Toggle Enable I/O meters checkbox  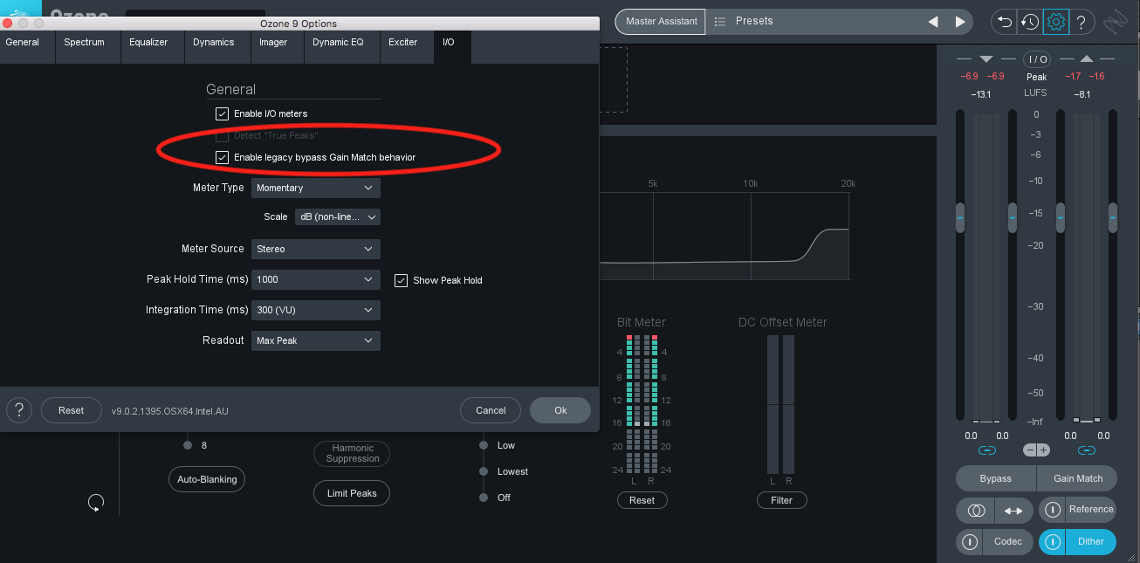click(222, 113)
